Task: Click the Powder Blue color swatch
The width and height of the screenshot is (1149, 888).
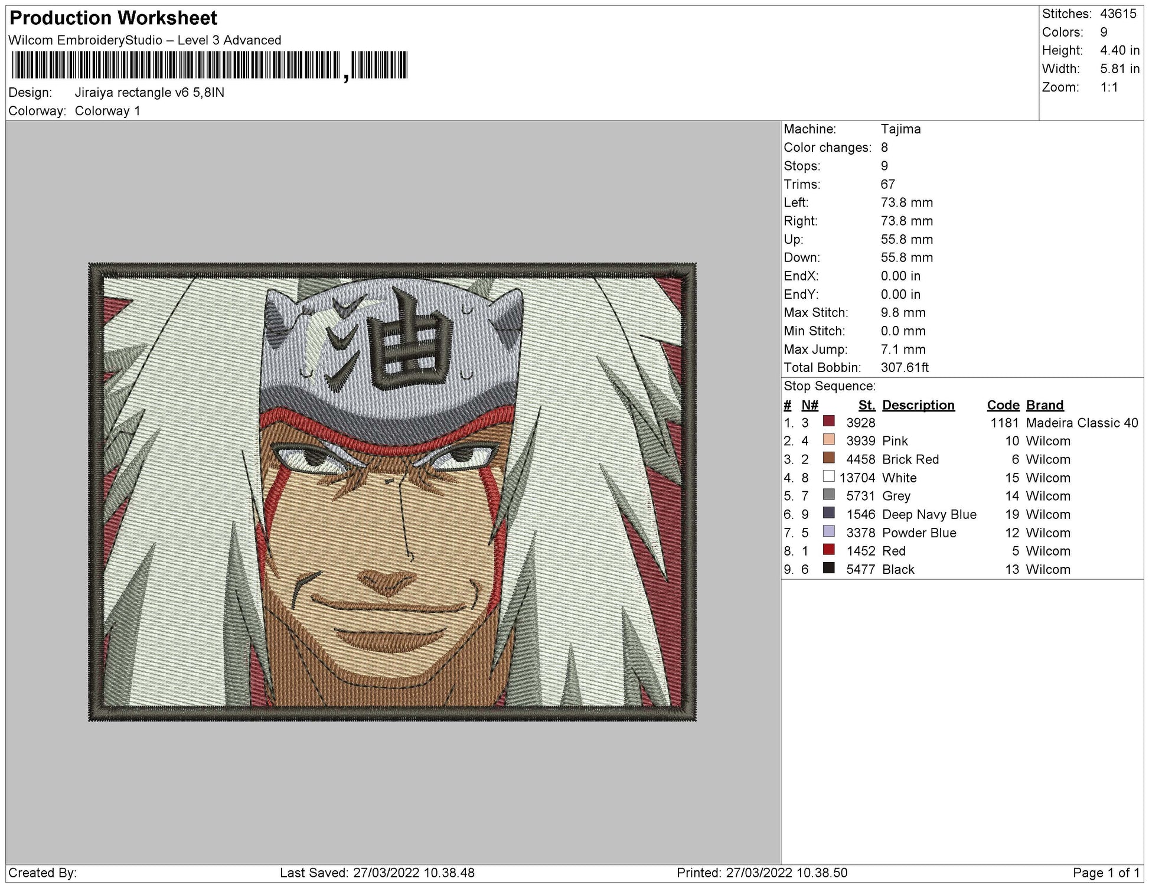Action: [x=829, y=531]
